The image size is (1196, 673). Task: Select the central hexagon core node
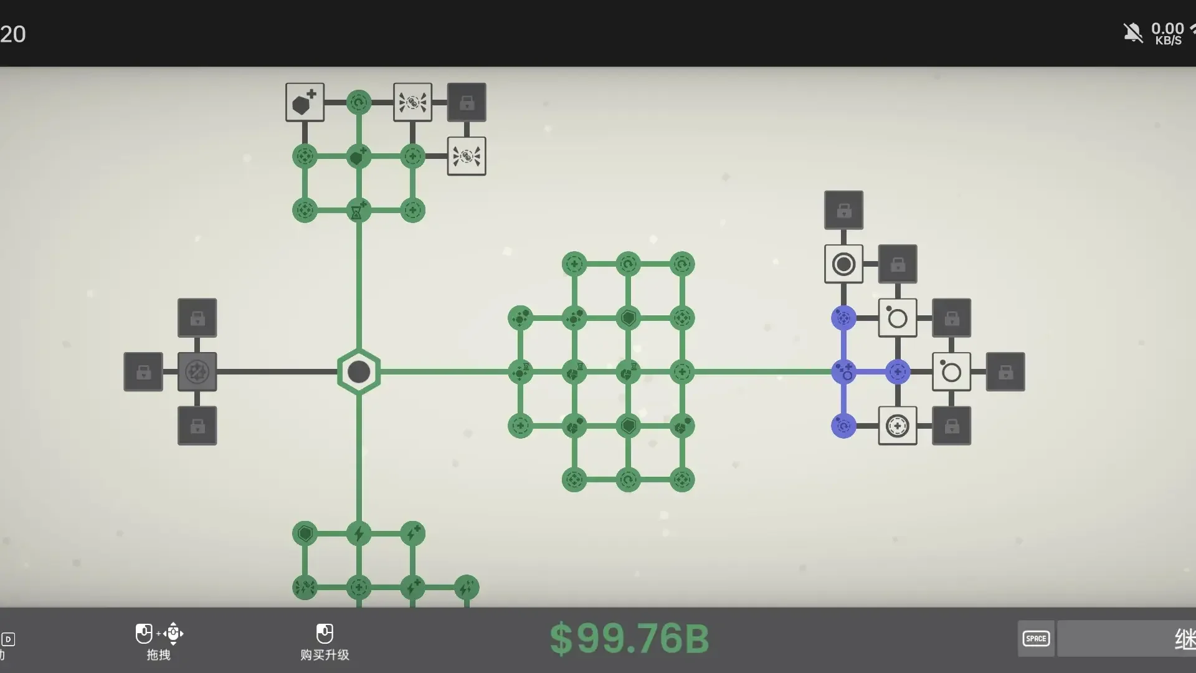click(x=359, y=372)
